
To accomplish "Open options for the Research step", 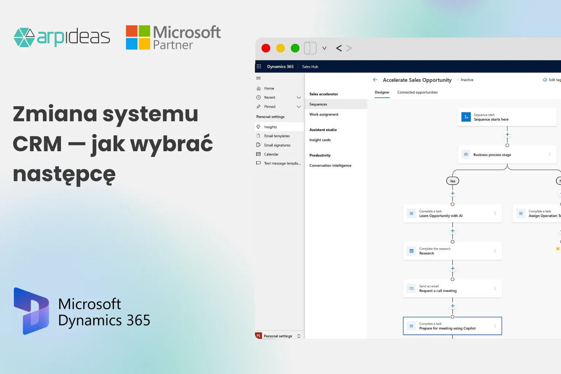I will coord(495,251).
